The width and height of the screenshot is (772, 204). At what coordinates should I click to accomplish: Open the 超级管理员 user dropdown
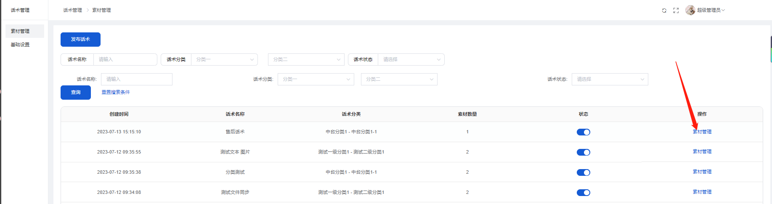pyautogui.click(x=711, y=10)
